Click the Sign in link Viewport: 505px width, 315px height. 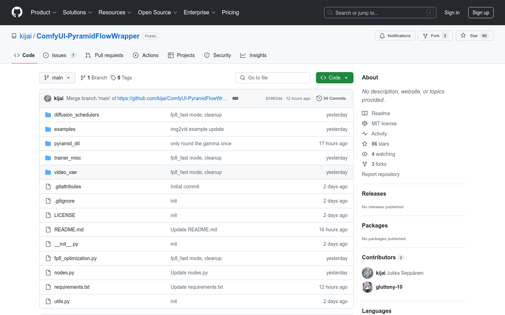452,13
